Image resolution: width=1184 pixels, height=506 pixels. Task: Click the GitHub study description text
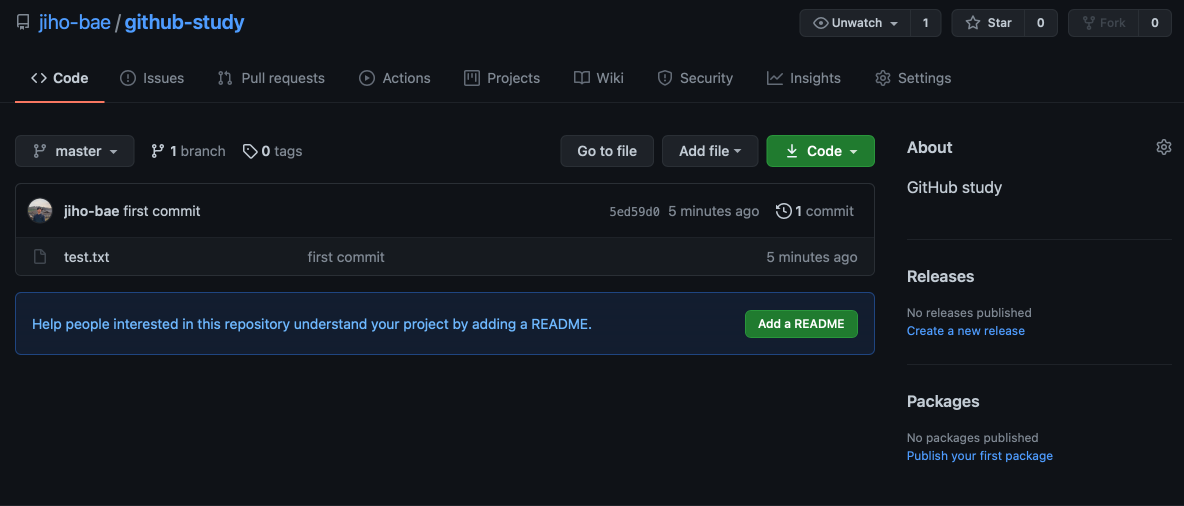click(x=954, y=187)
